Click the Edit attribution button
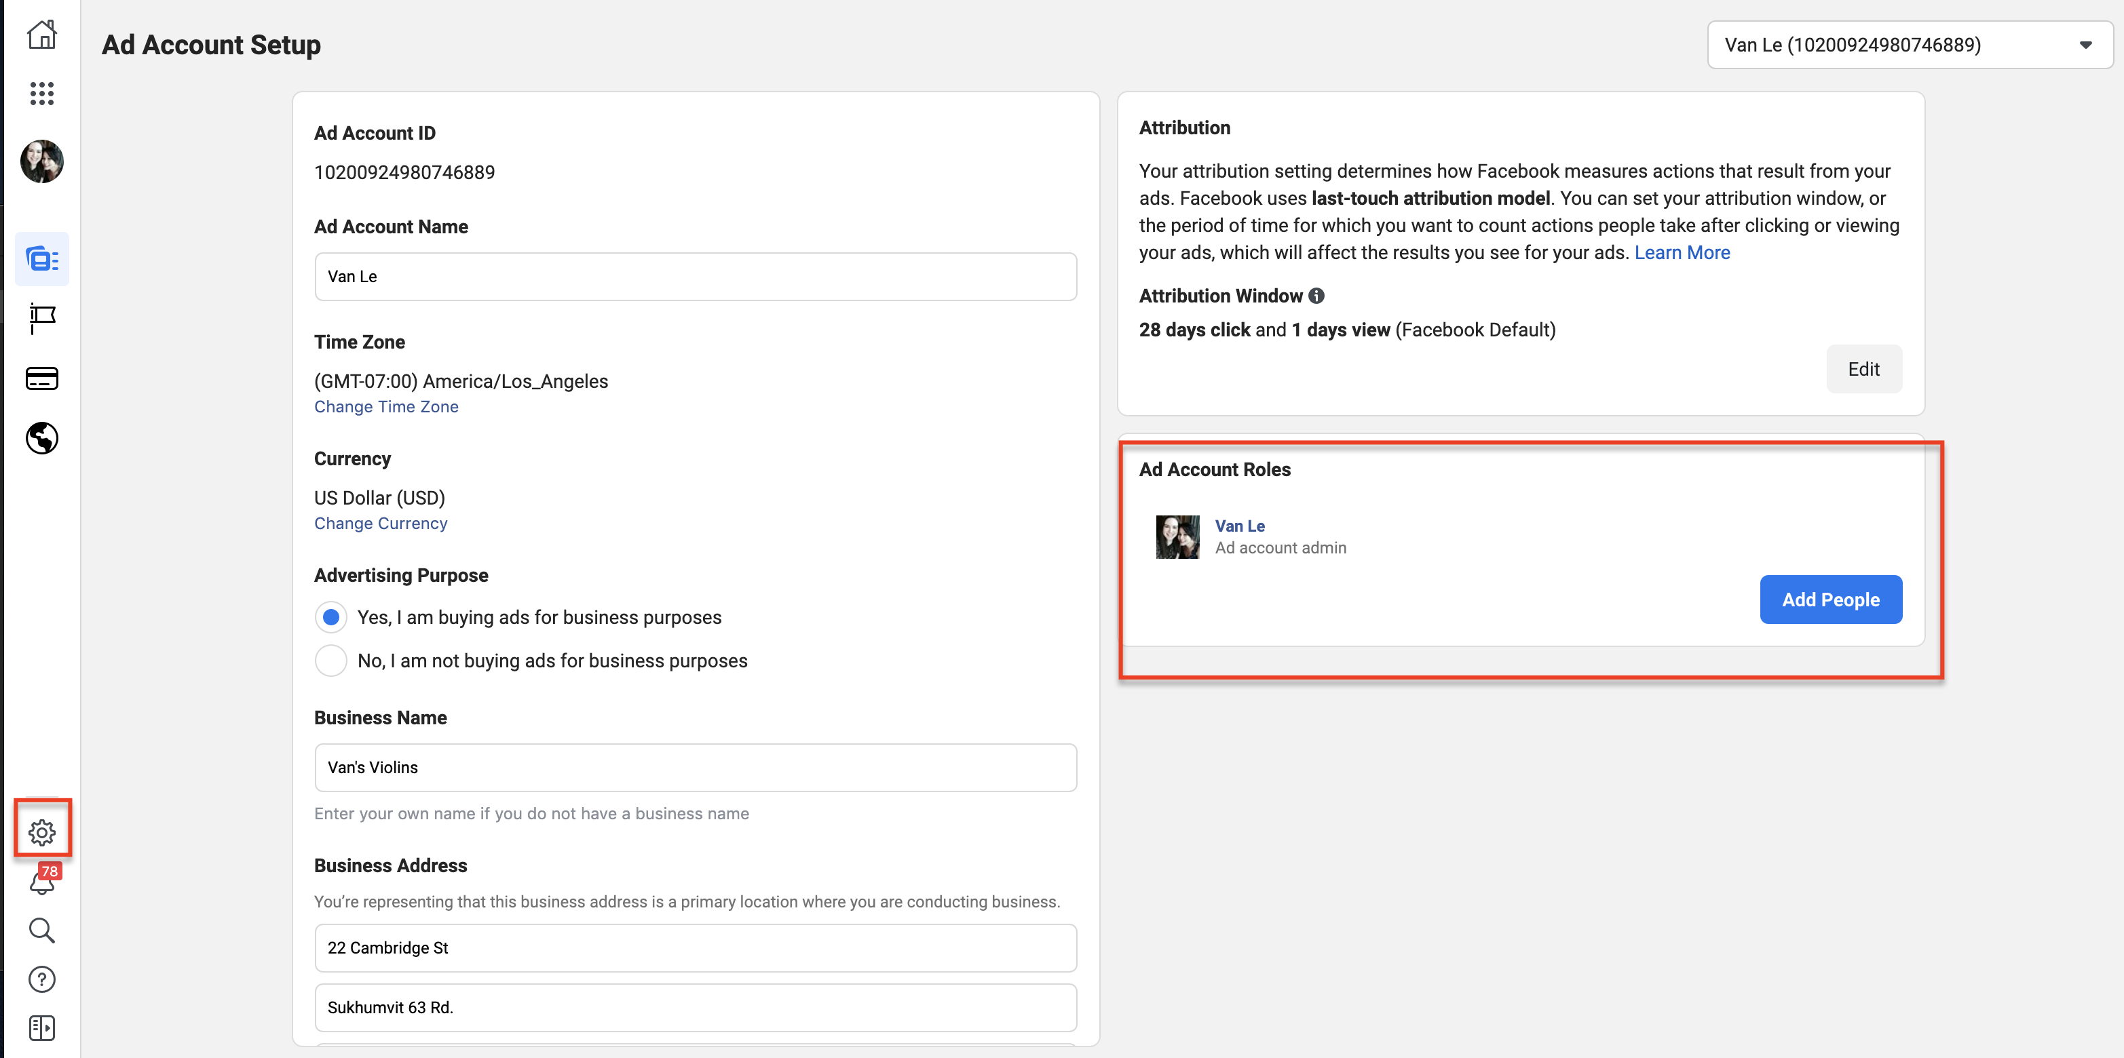2124x1058 pixels. click(1863, 369)
